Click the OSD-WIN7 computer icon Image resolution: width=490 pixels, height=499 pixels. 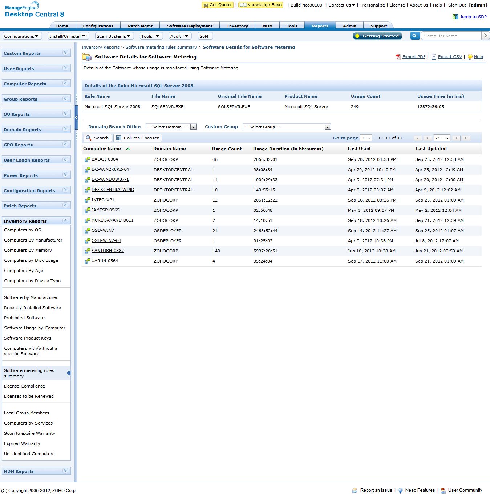coord(87,231)
